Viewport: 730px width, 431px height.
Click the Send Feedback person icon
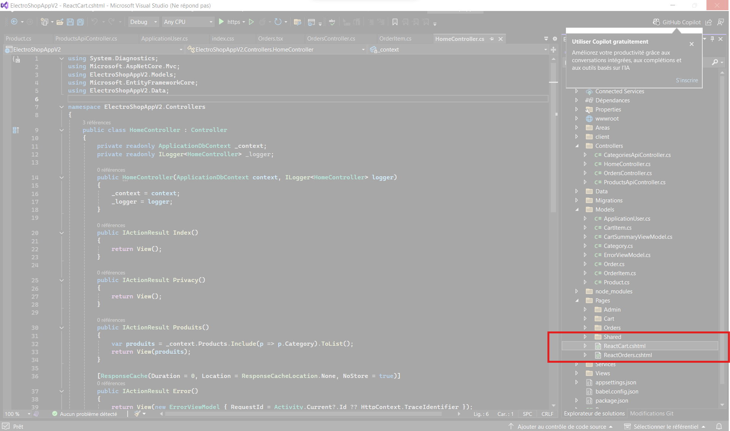coord(721,22)
